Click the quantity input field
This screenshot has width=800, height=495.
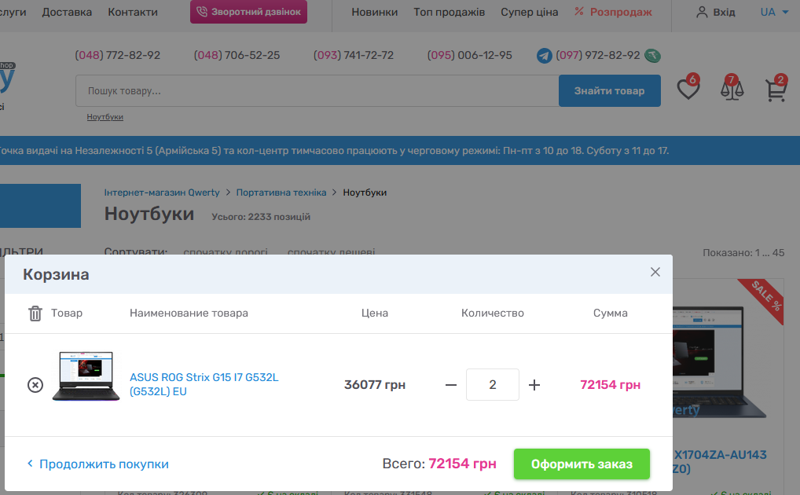(493, 385)
